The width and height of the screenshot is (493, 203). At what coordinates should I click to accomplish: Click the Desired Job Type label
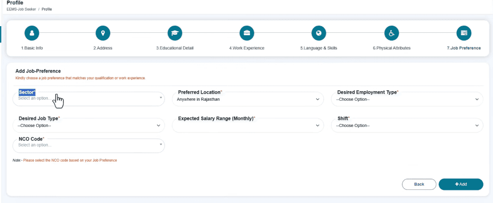(x=39, y=119)
